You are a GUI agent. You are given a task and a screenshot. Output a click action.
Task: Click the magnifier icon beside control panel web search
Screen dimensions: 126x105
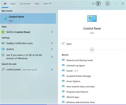coord(3,69)
